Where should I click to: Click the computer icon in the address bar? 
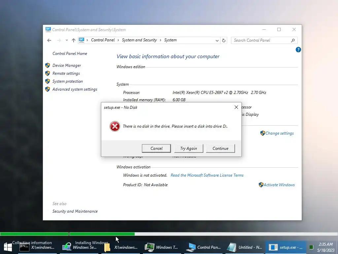point(82,40)
